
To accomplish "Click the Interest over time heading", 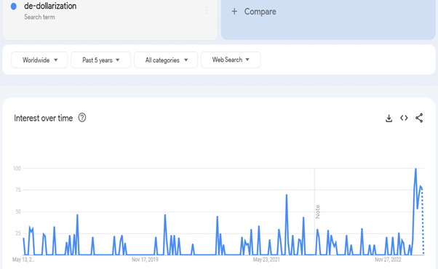I will click(44, 119).
